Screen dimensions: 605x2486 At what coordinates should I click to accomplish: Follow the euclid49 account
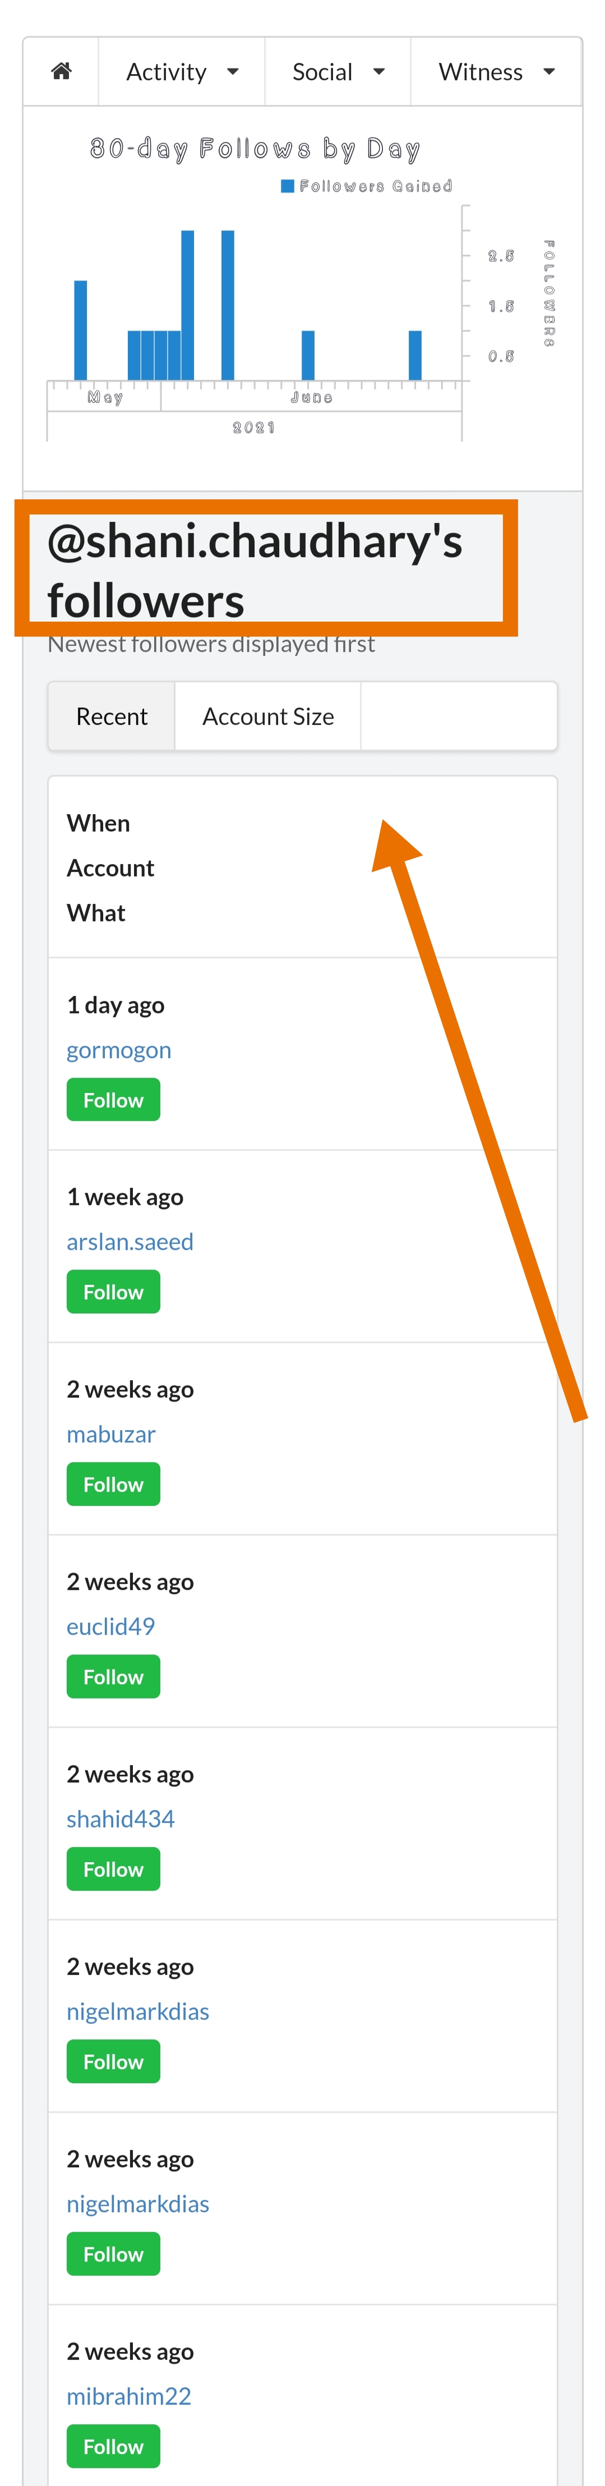click(x=113, y=1676)
